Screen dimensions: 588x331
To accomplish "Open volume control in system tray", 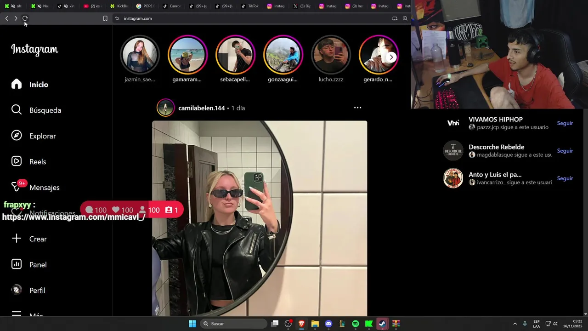I will click(555, 324).
